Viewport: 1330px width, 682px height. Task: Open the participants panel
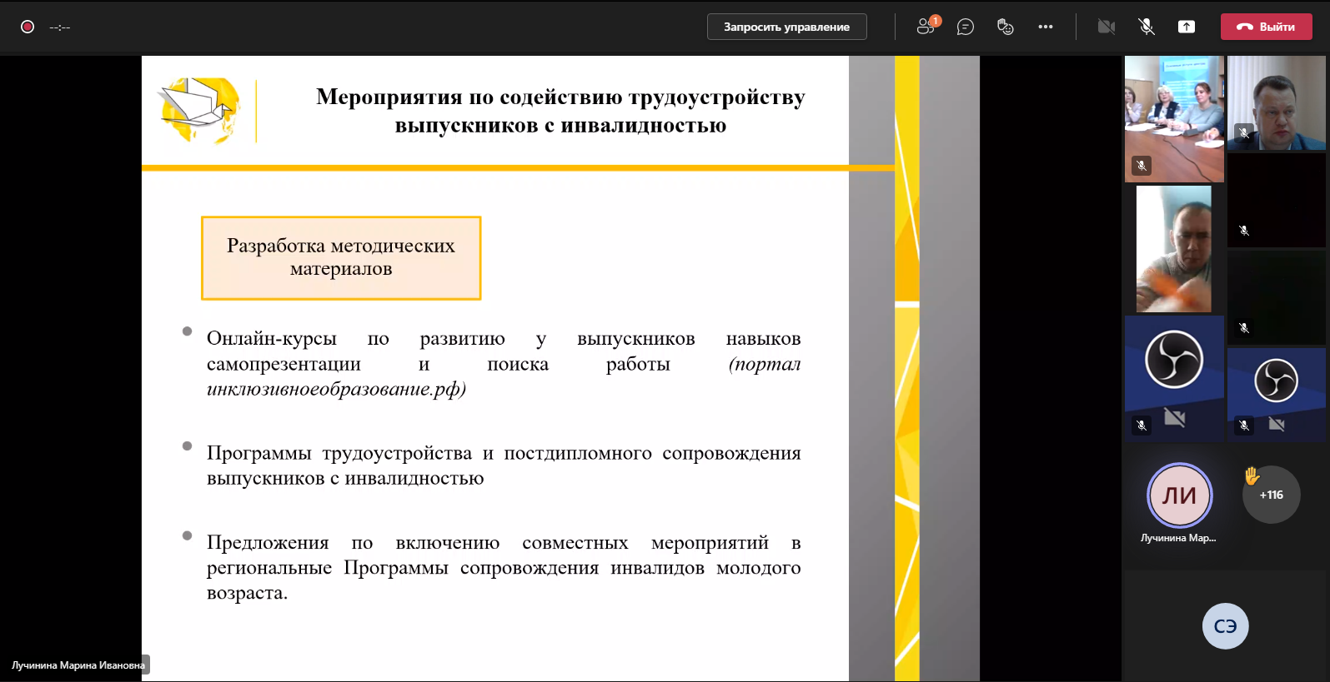tap(926, 27)
